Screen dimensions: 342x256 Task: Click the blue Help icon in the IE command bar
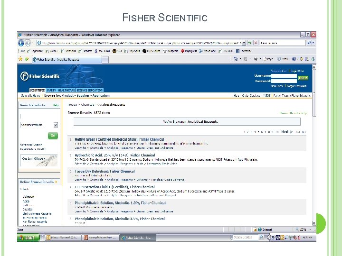(294, 59)
